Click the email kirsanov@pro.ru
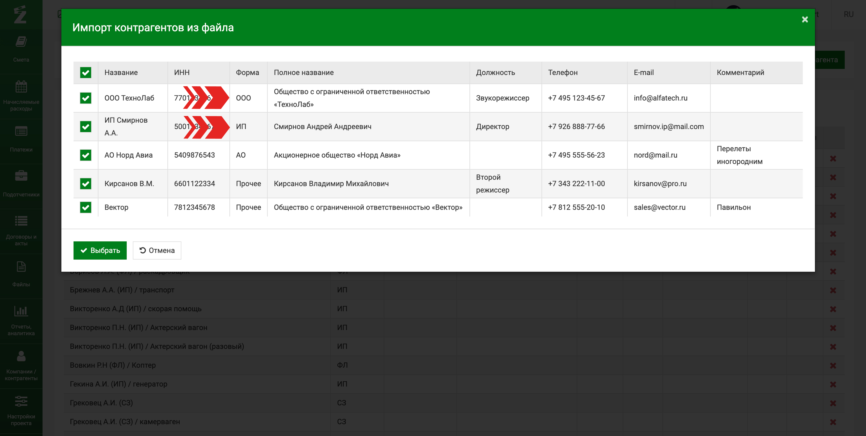 tap(660, 184)
